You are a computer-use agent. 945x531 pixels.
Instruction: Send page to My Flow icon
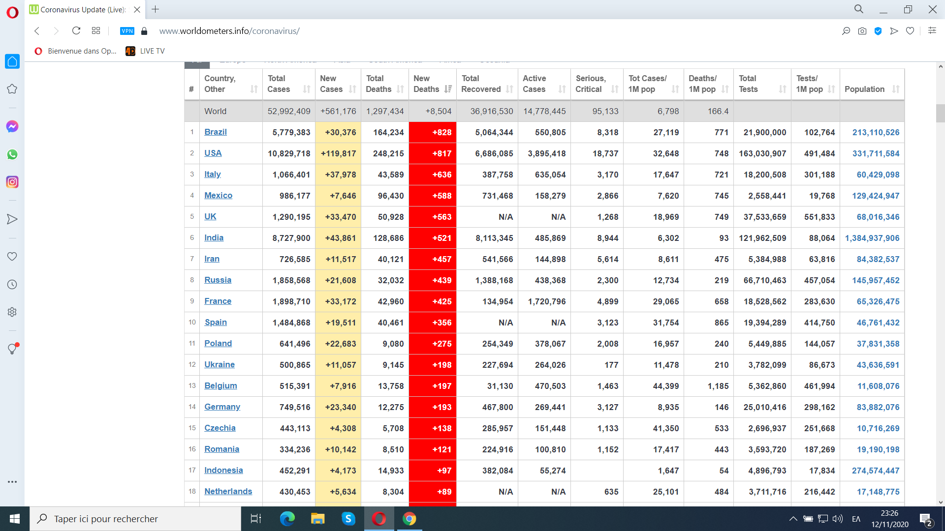(x=894, y=31)
